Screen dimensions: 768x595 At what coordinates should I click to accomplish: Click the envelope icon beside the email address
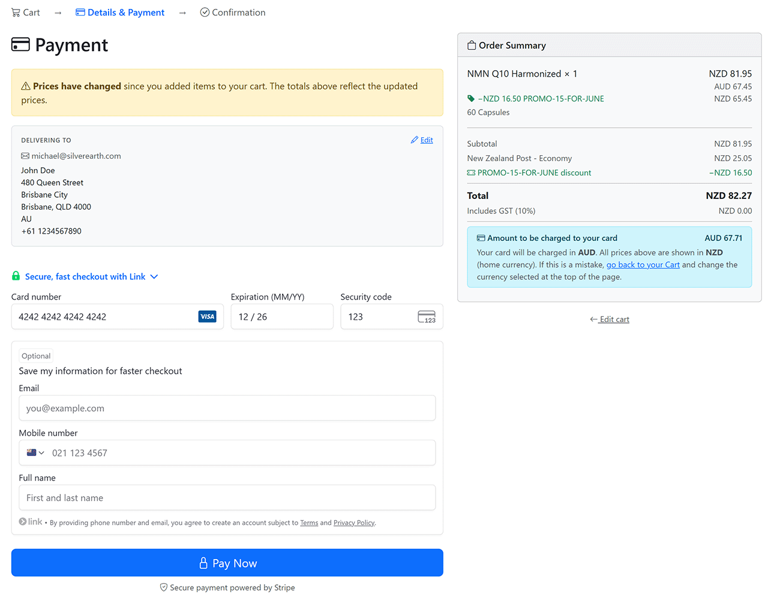point(25,156)
